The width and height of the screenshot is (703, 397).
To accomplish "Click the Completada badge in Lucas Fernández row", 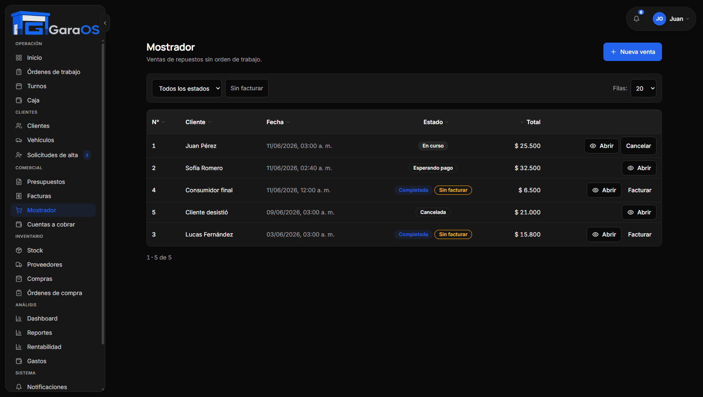I will [x=413, y=234].
